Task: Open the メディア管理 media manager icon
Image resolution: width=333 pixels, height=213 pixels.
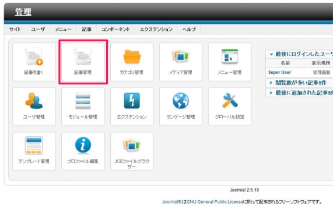Action: 181,62
